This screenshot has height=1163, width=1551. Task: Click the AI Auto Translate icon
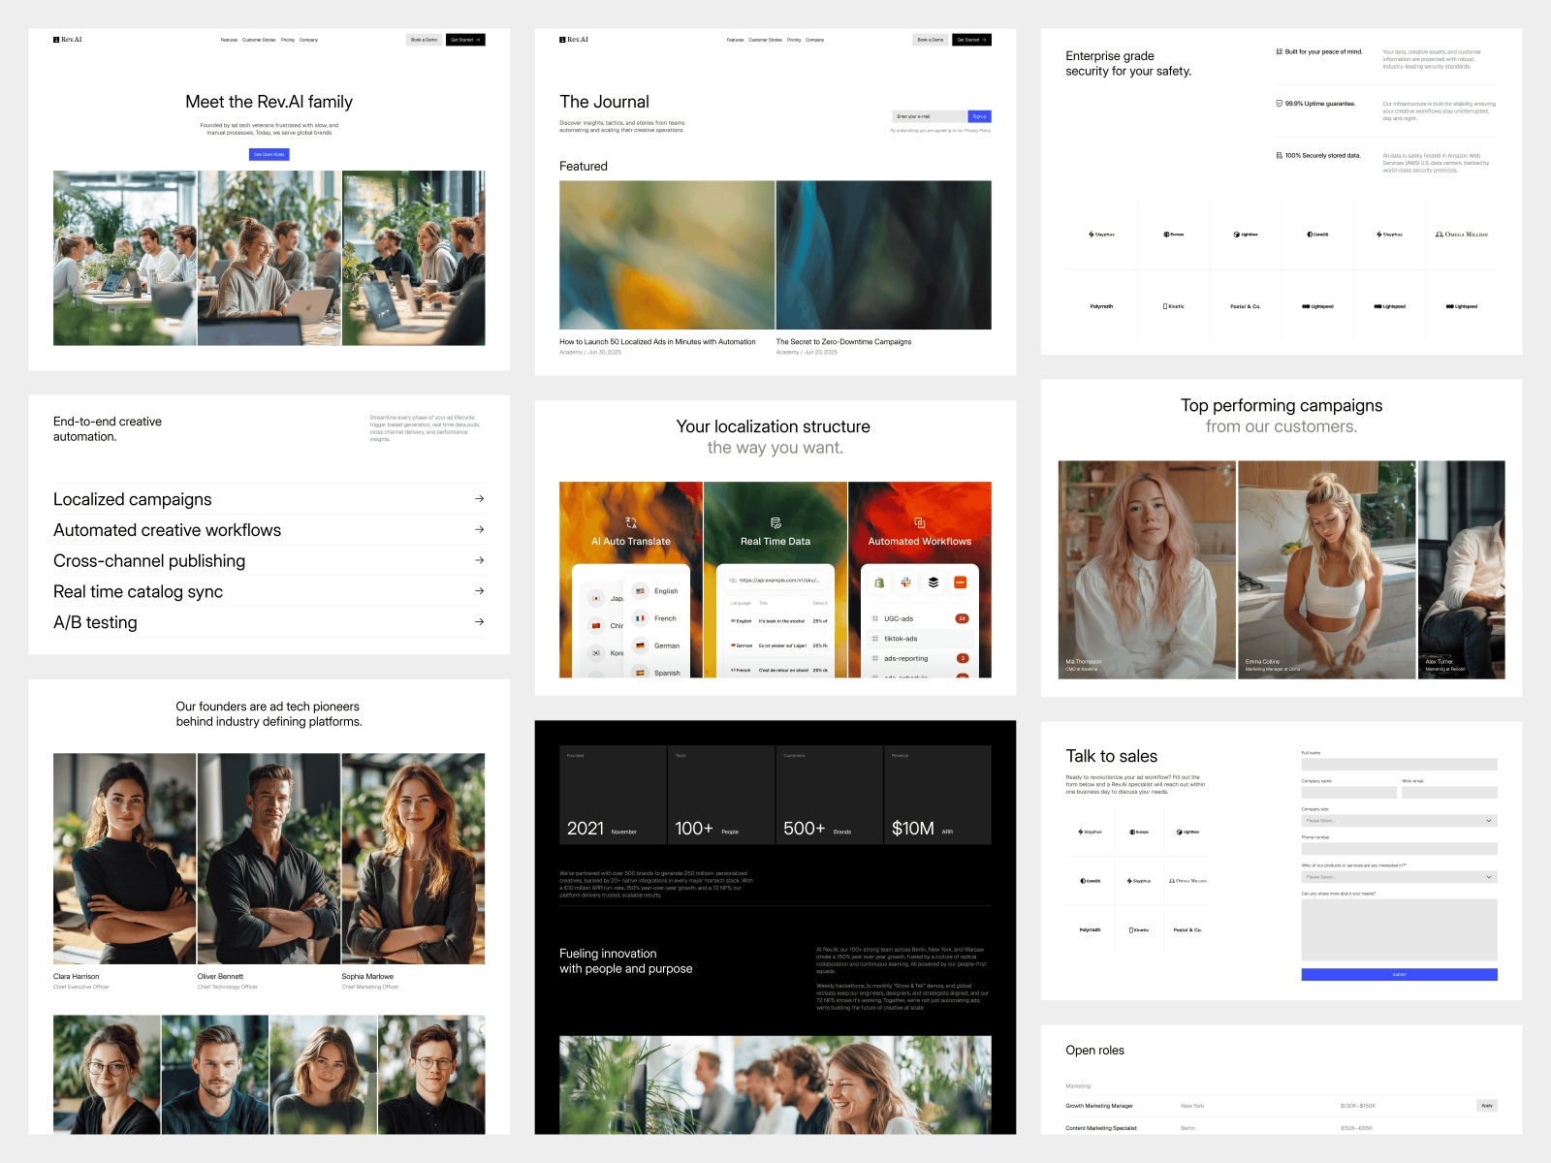coord(631,522)
